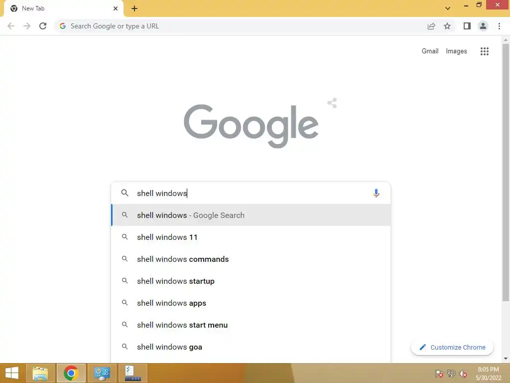Open the user profile avatar
The height and width of the screenshot is (383, 510).
click(x=483, y=26)
